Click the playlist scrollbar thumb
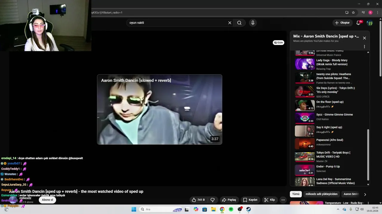The width and height of the screenshot is (382, 214). point(368,155)
